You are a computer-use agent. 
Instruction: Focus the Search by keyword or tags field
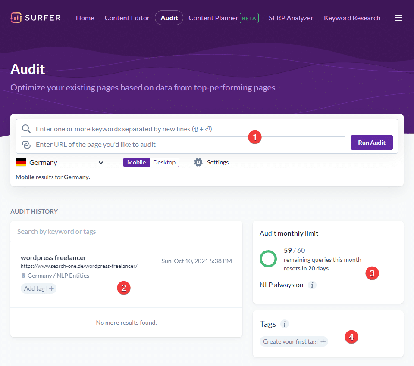[x=126, y=231]
